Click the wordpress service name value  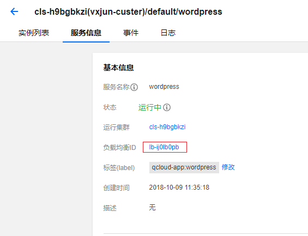[164, 87]
